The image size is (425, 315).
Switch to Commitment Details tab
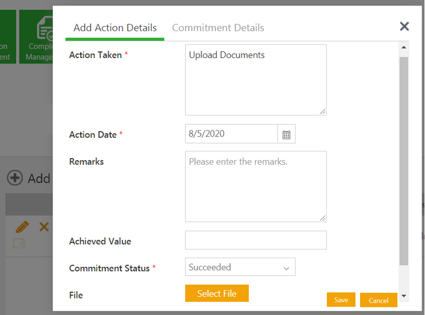tap(218, 28)
